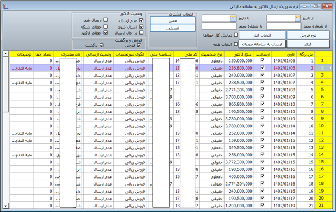336x212 pixels.
Task: Click the amount cell '865,800,000'
Action: [x=239, y=104]
